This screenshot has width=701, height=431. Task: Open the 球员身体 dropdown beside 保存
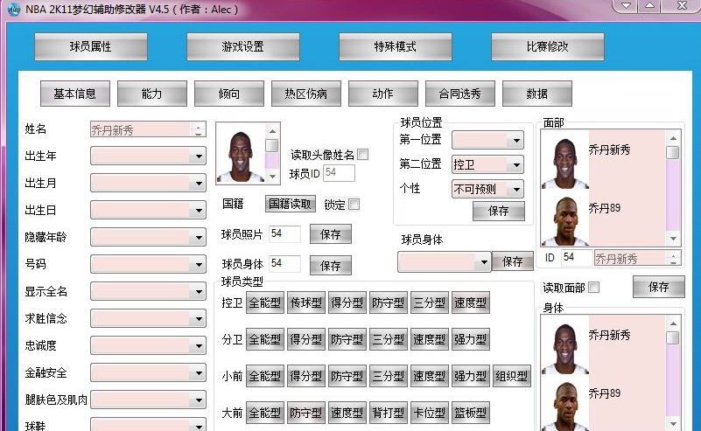pos(445,261)
